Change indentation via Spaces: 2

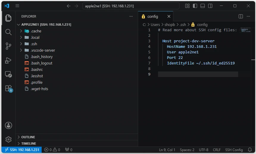(x=187, y=150)
